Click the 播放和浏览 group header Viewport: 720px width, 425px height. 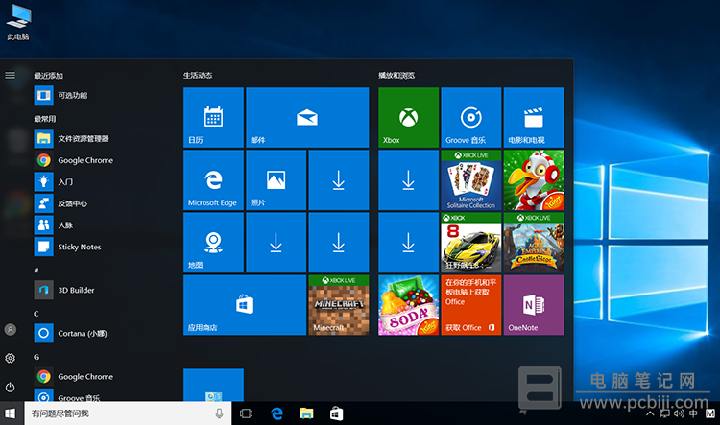pyautogui.click(x=396, y=75)
